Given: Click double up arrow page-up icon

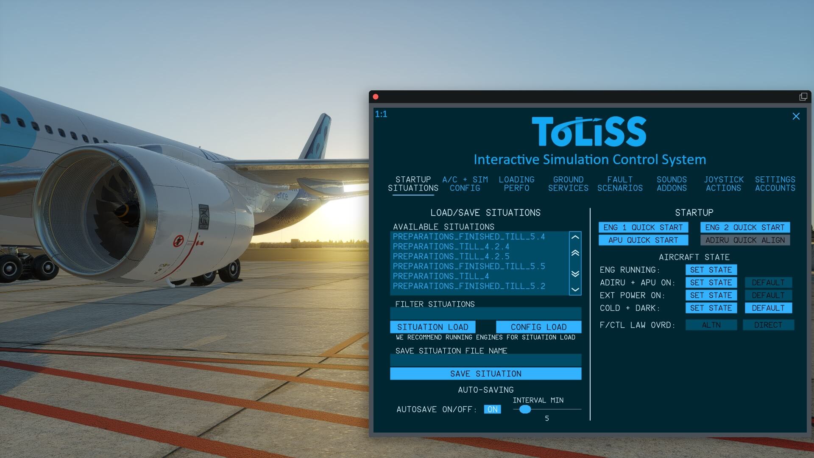Looking at the screenshot, I should click(575, 253).
